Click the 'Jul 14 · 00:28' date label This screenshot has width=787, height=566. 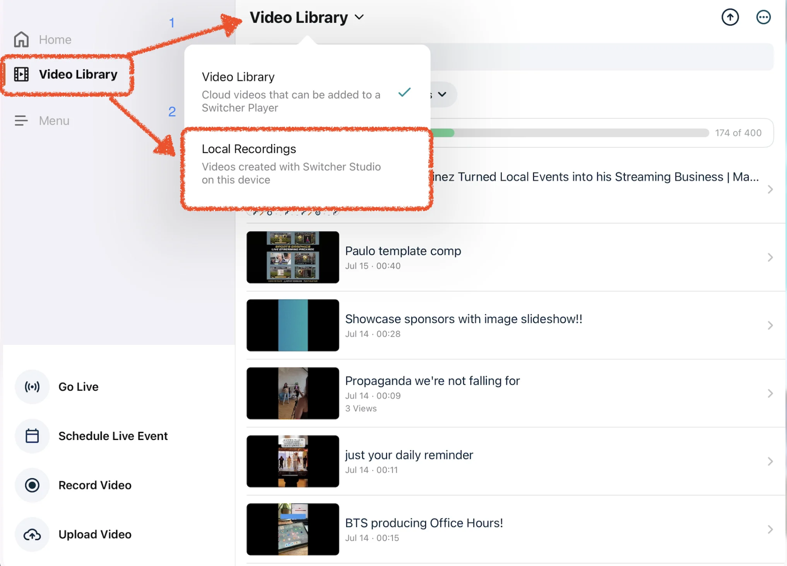(x=373, y=334)
